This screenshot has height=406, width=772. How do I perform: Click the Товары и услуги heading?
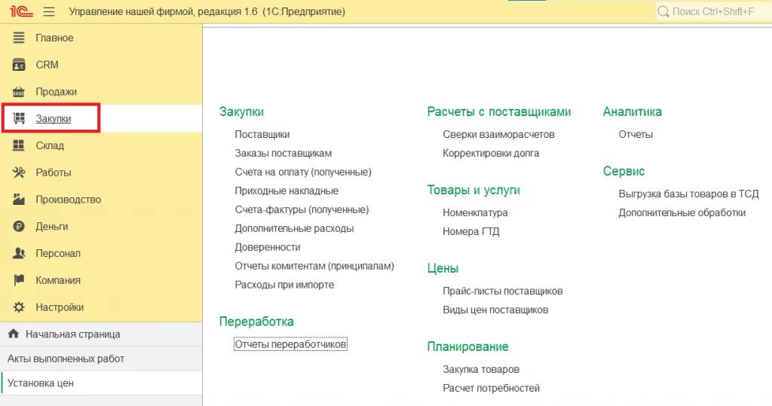[x=473, y=190]
